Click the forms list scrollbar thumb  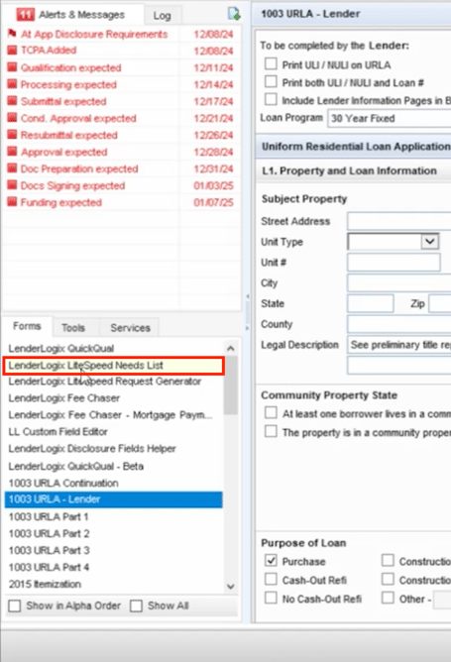231,386
